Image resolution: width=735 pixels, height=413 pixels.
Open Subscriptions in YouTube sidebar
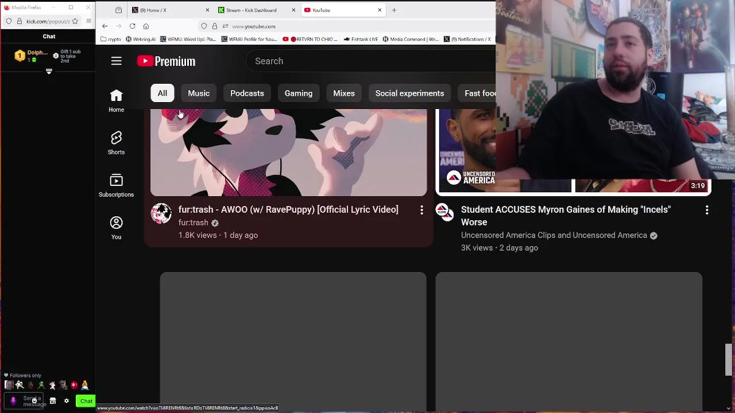click(x=117, y=185)
